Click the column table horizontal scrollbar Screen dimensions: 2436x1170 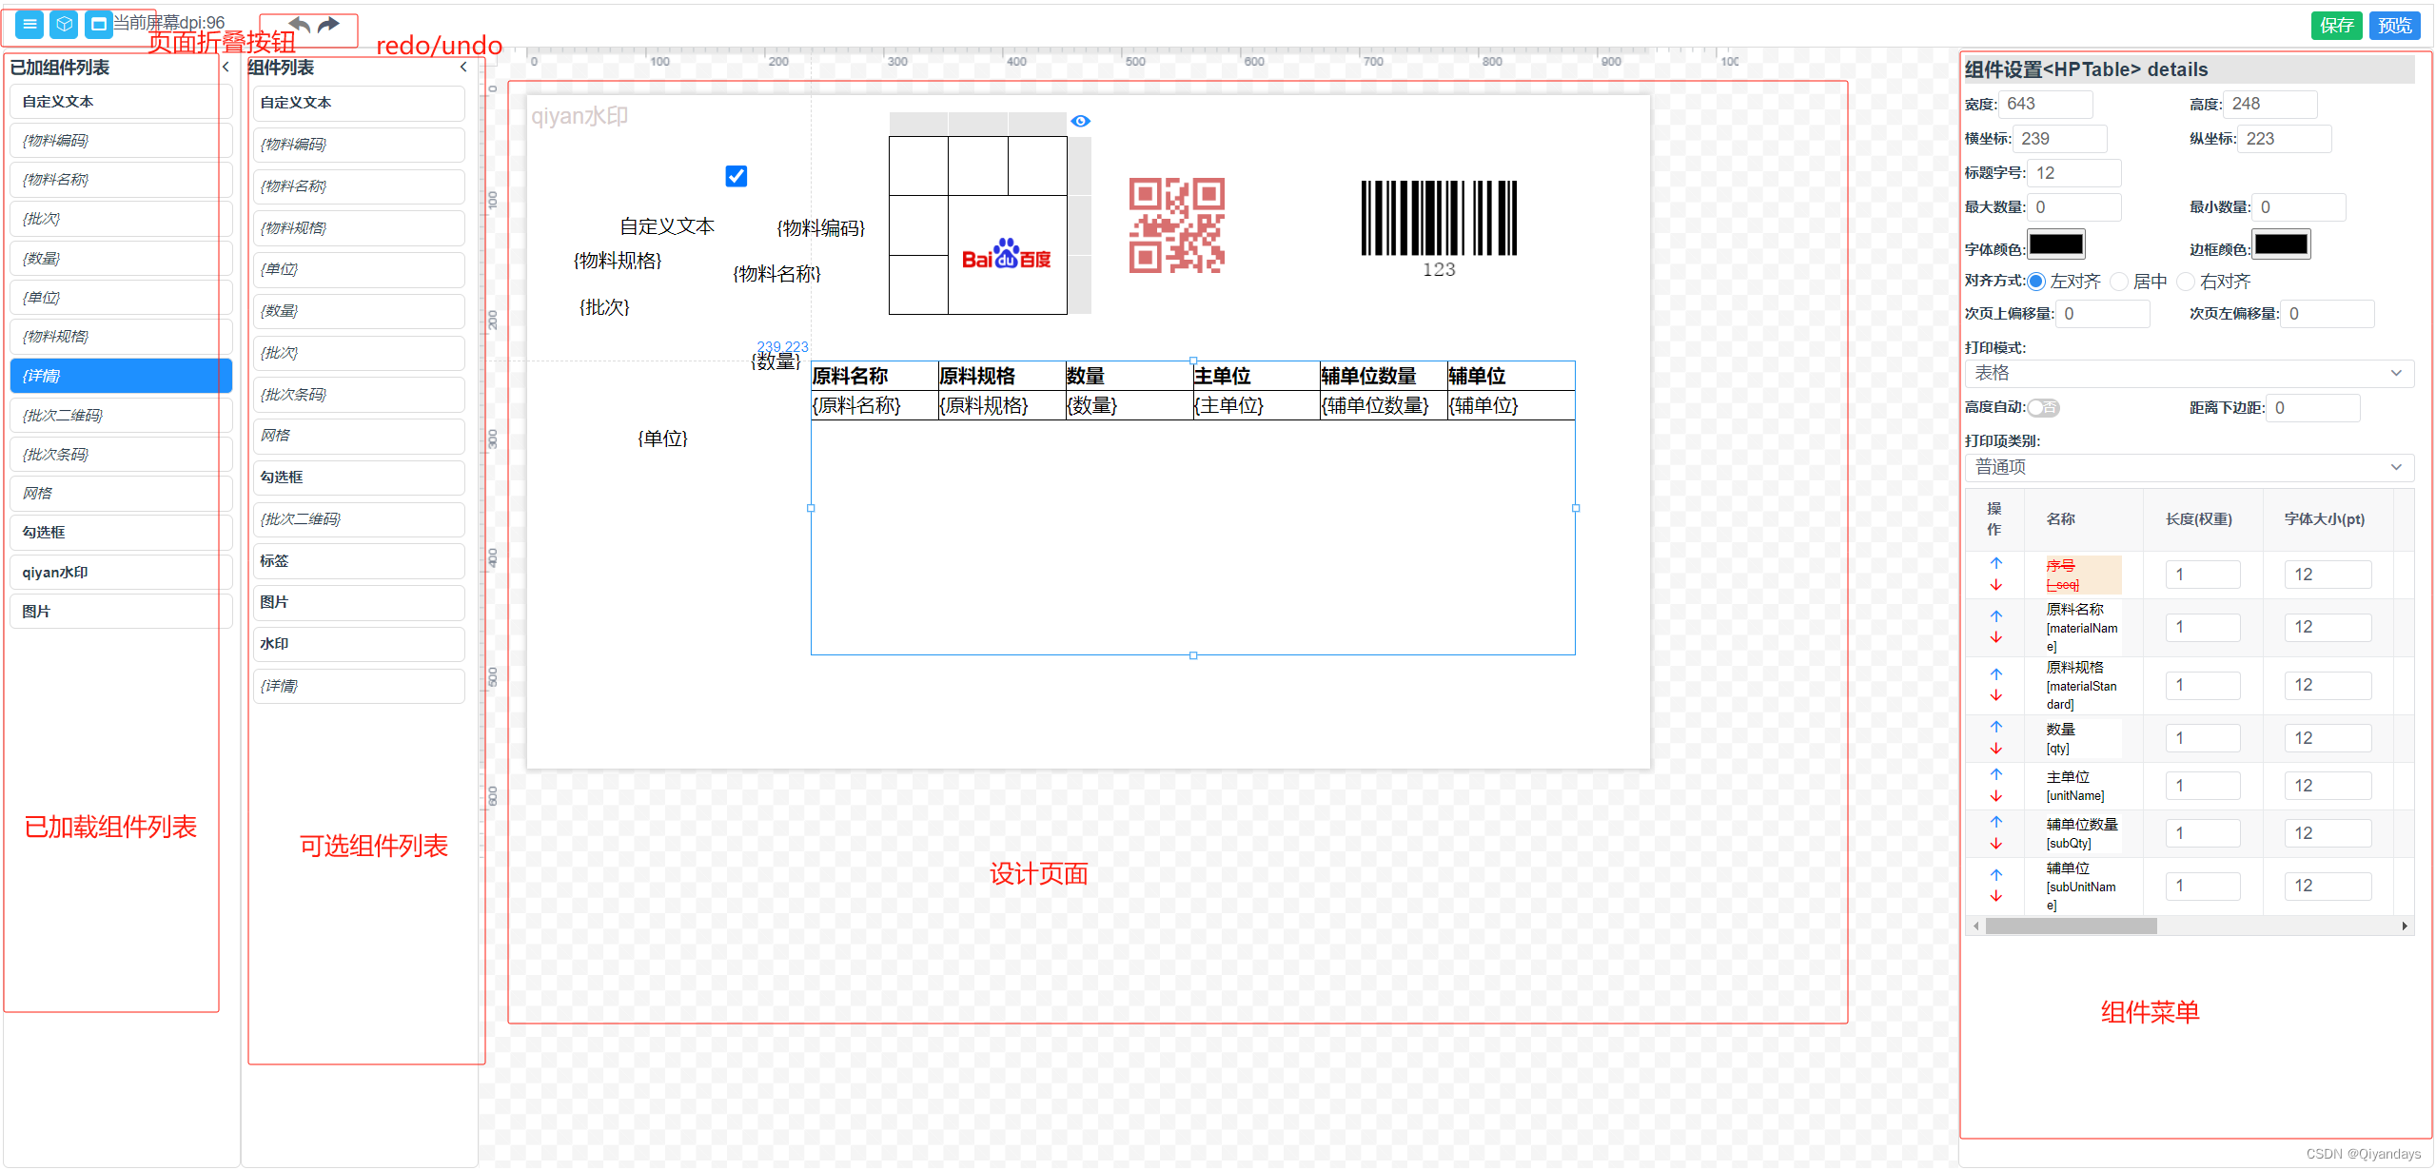2071,926
